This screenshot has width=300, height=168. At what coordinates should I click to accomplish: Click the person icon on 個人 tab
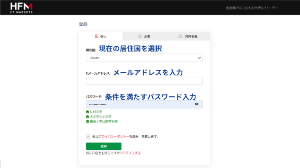click(x=96, y=37)
